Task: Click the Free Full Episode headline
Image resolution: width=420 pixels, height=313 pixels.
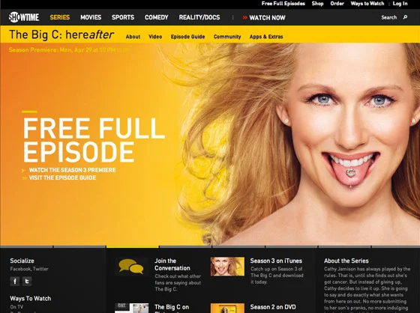Action: (x=94, y=140)
